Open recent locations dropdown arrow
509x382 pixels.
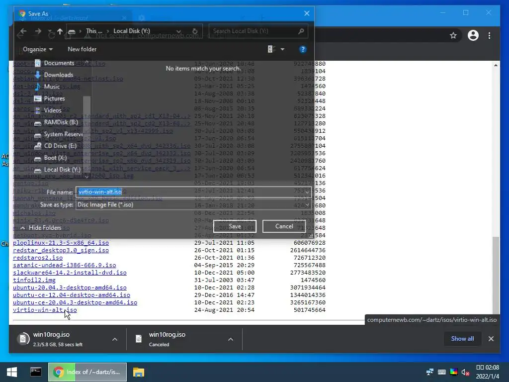[50, 31]
